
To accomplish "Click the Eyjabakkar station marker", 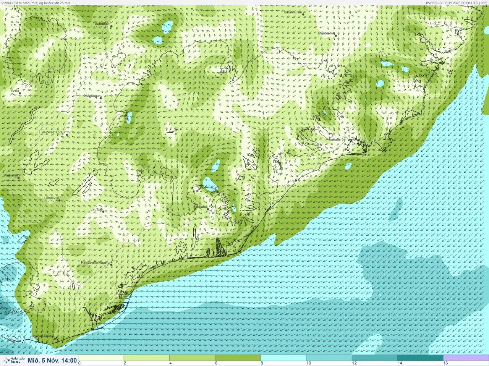I will click(336, 36).
